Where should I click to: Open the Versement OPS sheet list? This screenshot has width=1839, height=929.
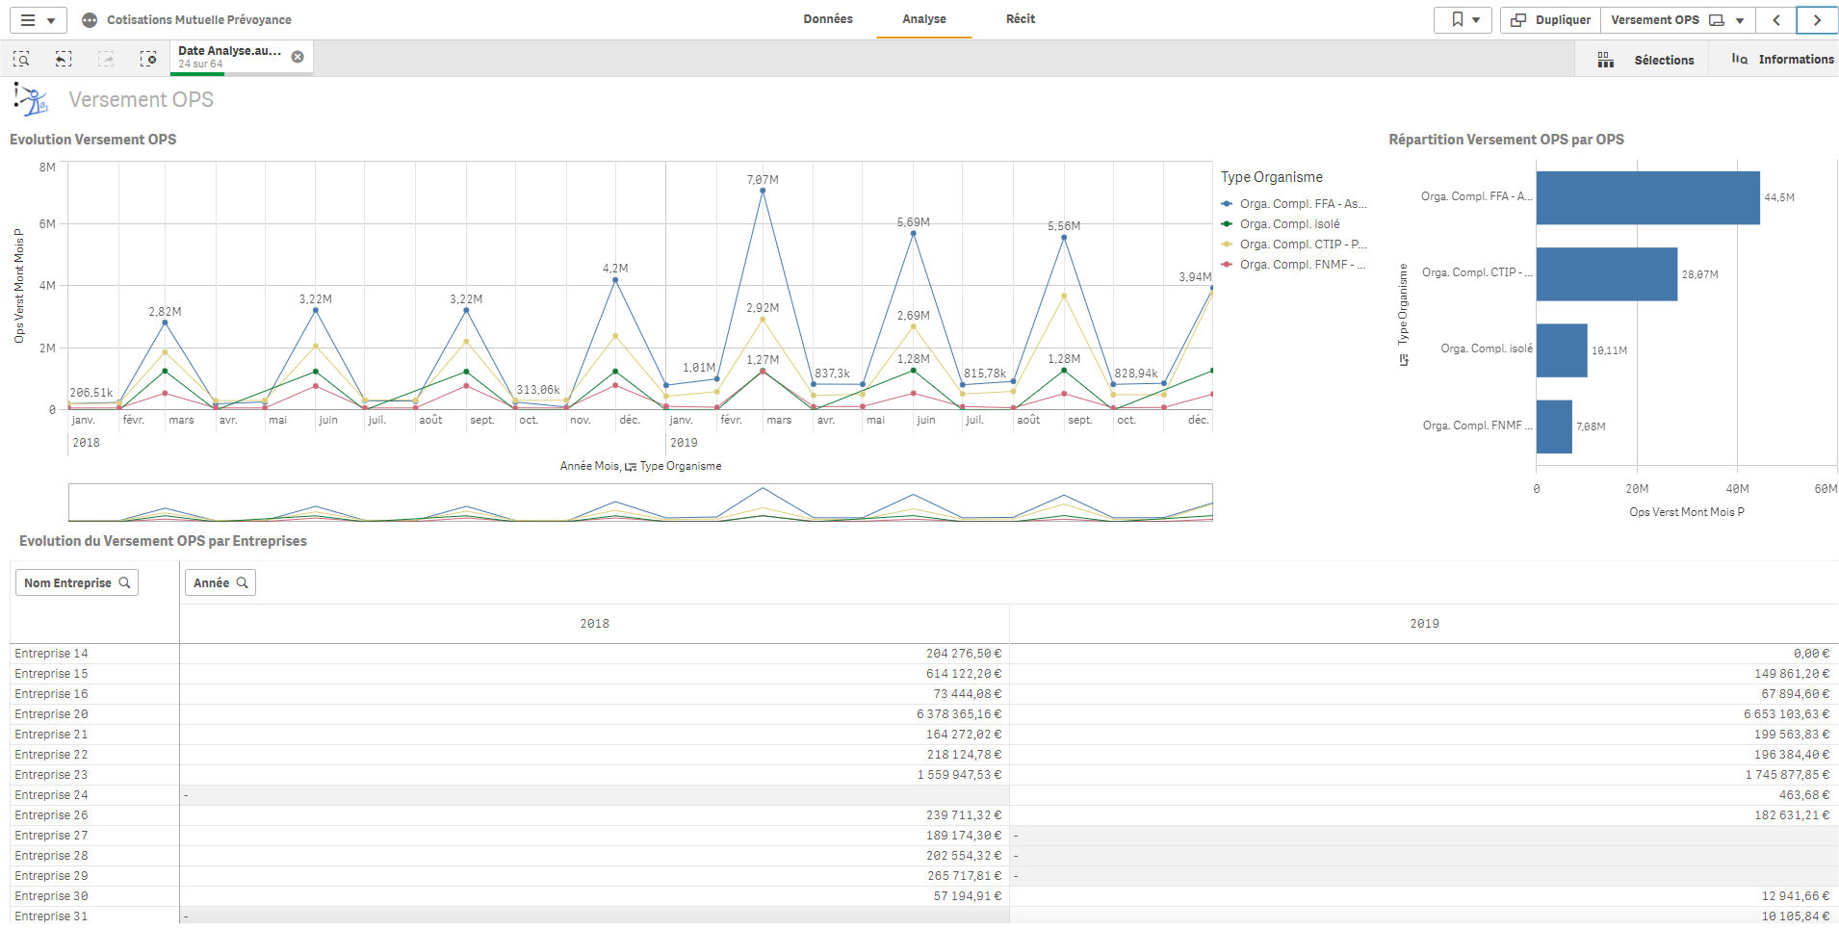pyautogui.click(x=1677, y=20)
